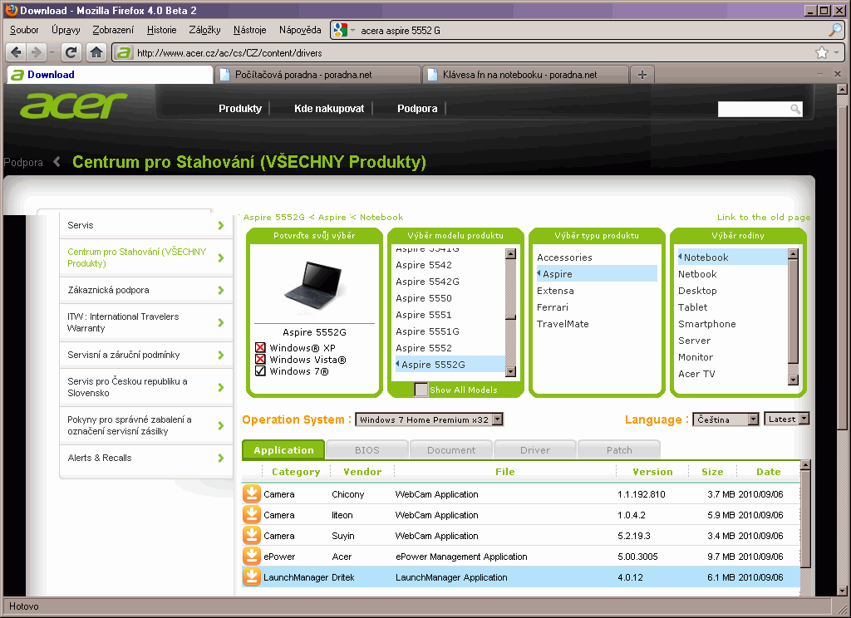Screen dimensions: 851x618
Task: Open the Zobrazení menu
Action: pyautogui.click(x=113, y=30)
